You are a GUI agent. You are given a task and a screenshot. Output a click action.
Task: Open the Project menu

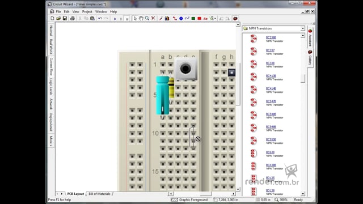[x=87, y=11]
